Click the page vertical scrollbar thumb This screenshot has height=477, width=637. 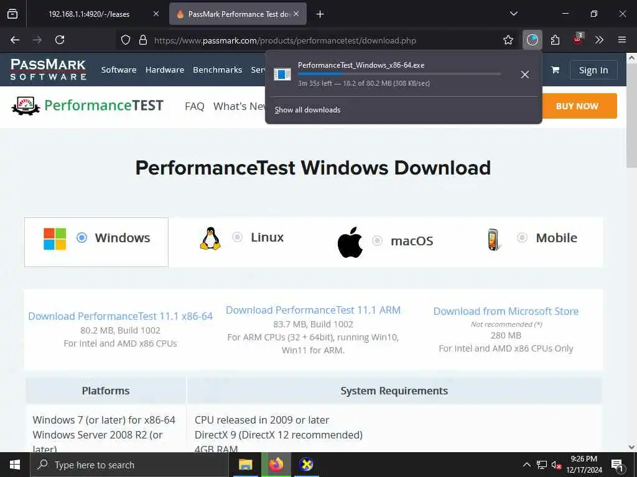tap(631, 115)
